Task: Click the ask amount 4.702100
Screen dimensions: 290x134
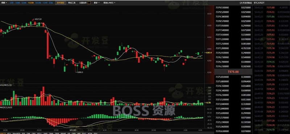Action: (x=246, y=48)
